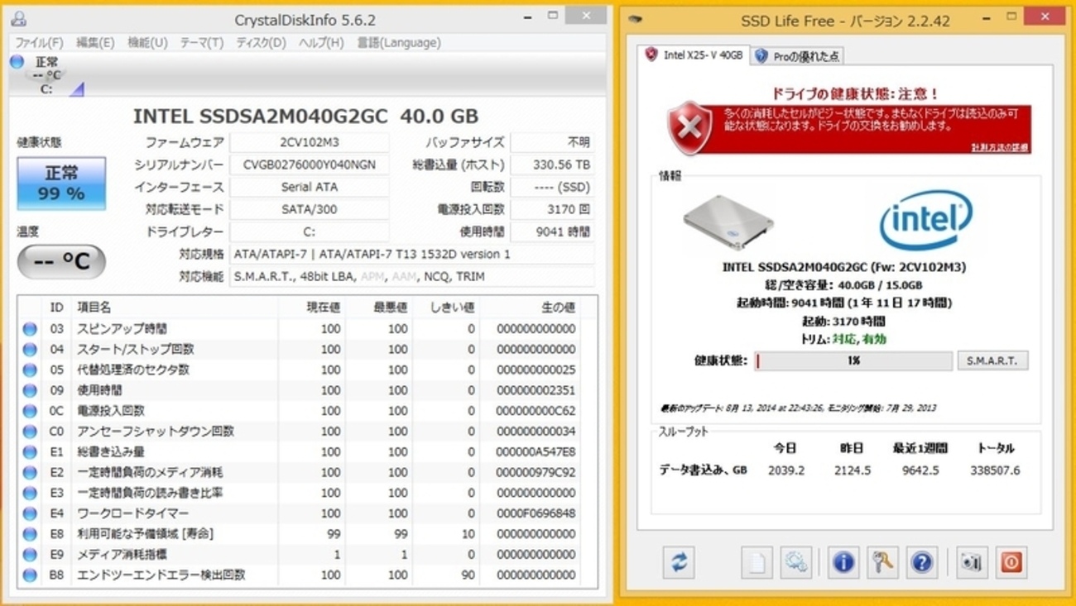1076x606 pixels.
Task: Click the interface field showing Serial ATA
Action: [309, 187]
